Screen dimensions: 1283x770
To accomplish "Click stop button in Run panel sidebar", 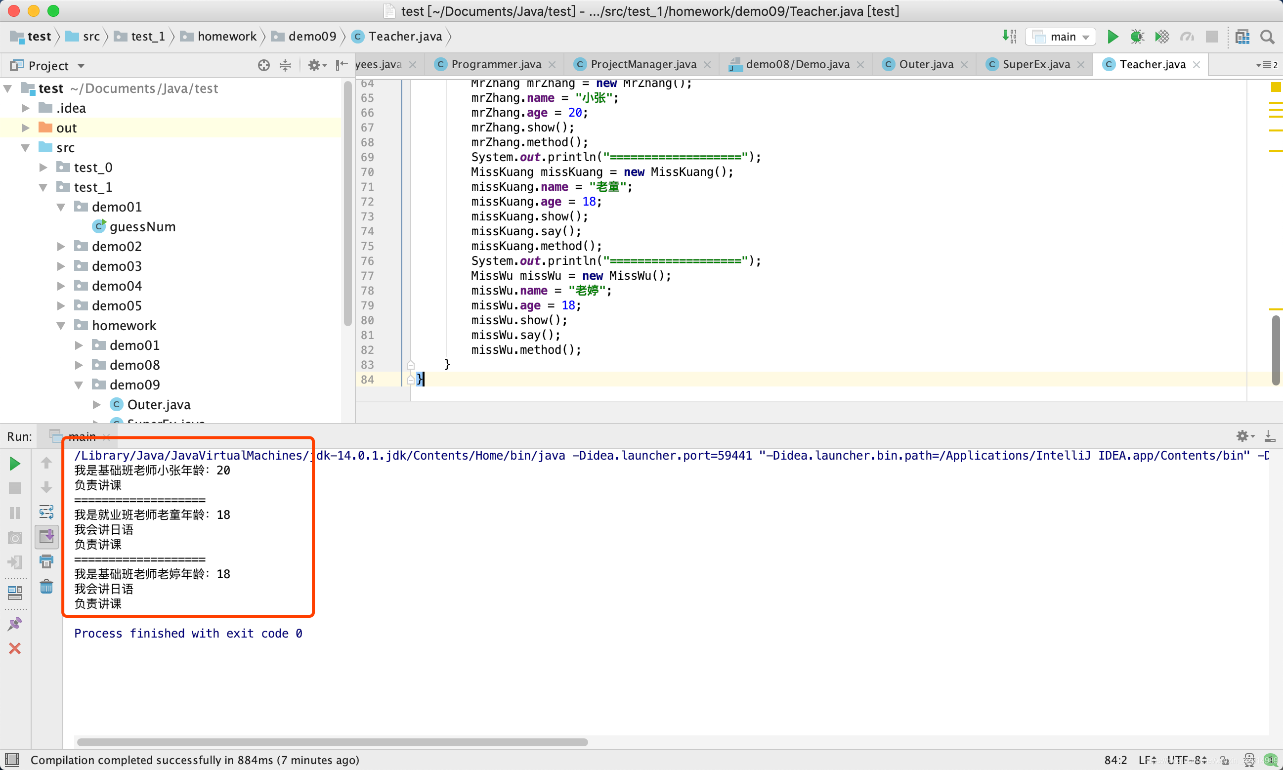I will click(x=15, y=488).
